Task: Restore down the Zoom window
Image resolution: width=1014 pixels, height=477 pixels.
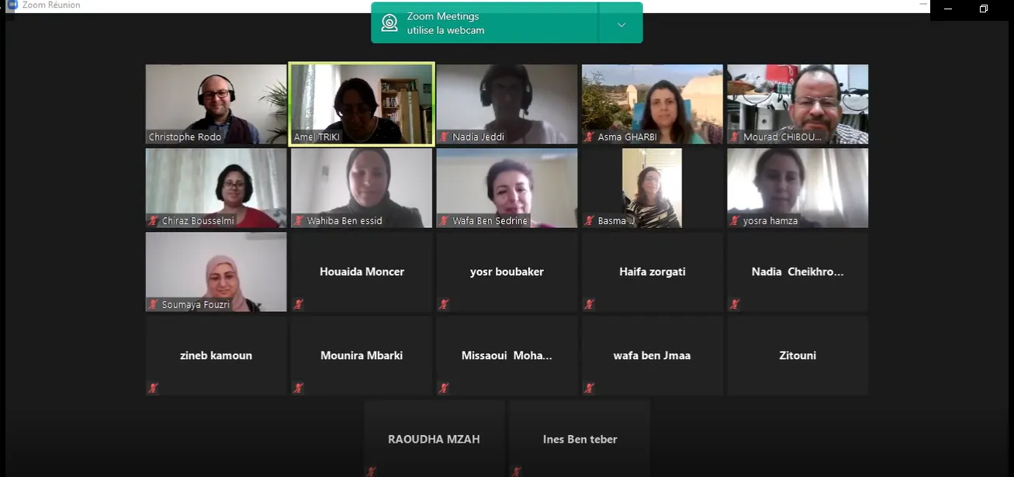Action: click(x=984, y=9)
